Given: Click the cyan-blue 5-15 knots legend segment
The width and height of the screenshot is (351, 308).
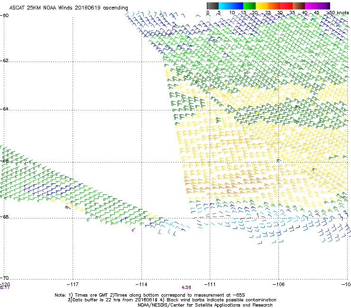Looking at the screenshot, I should [231, 6].
